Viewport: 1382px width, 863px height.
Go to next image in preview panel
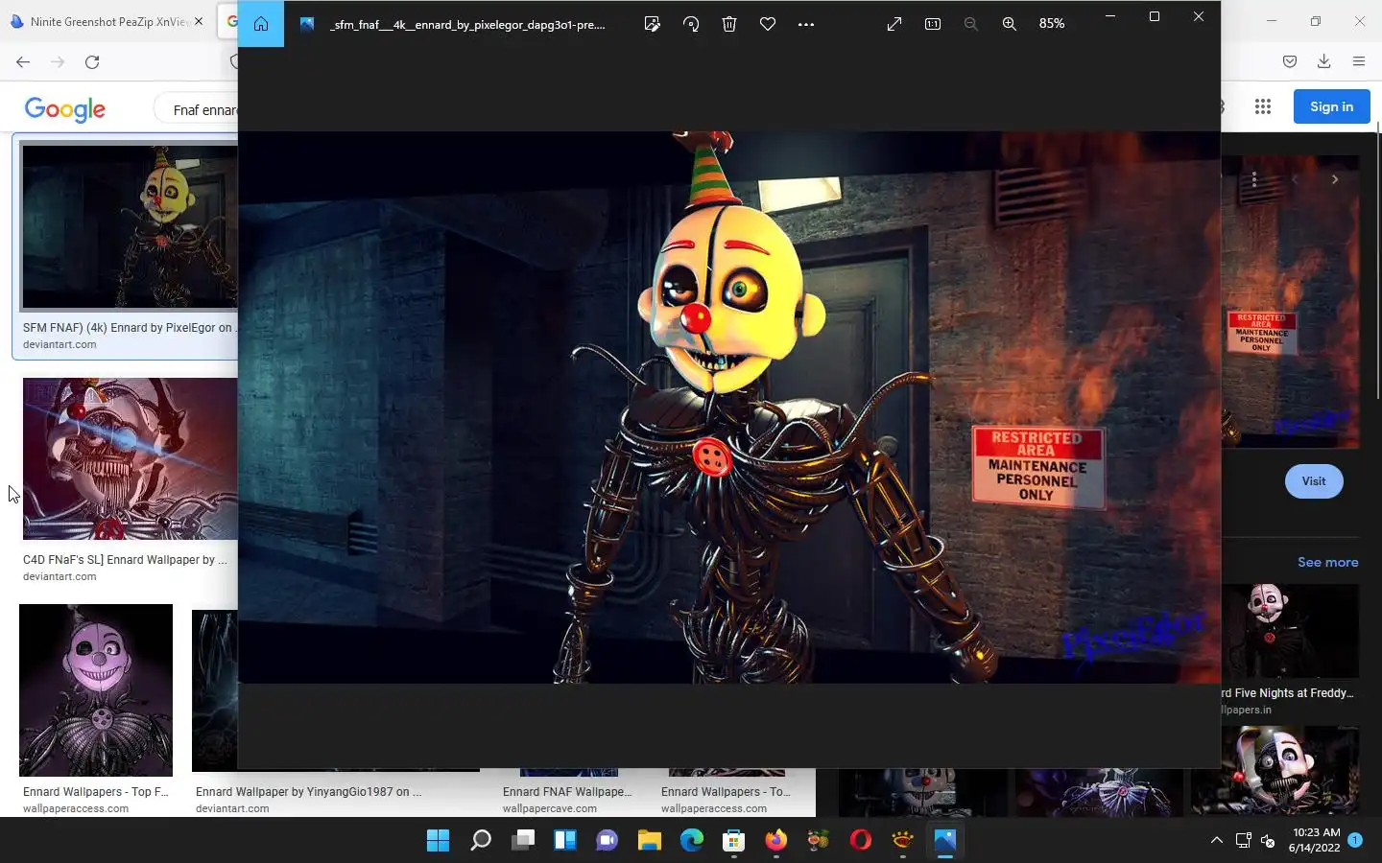pos(1335,179)
